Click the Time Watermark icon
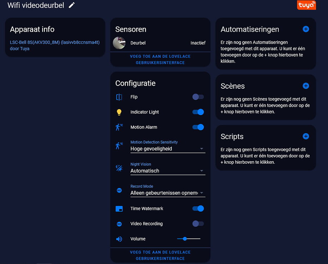Screen dimensions: 328x264 tap(119, 208)
